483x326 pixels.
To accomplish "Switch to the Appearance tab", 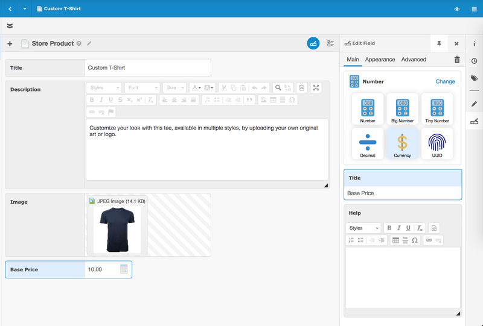I will (x=380, y=60).
